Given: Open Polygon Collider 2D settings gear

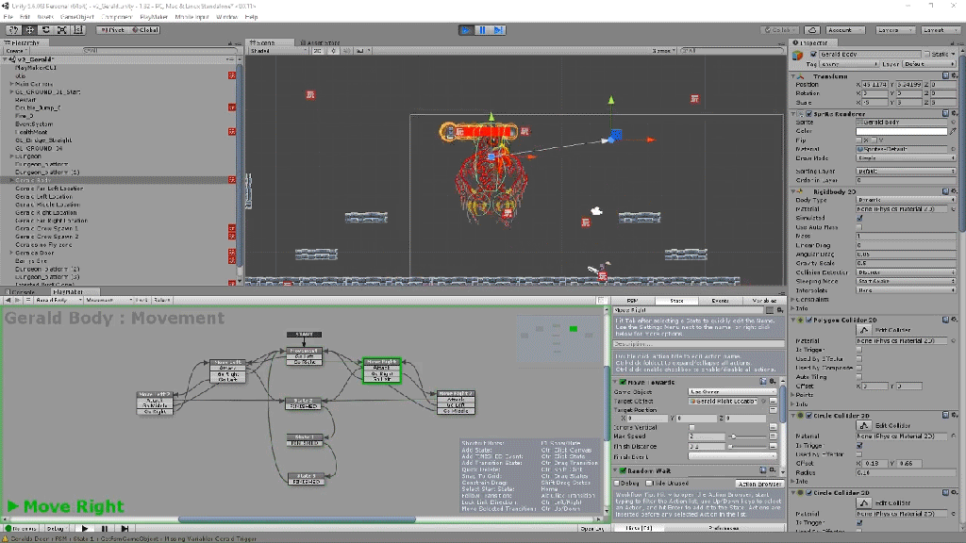Looking at the screenshot, I should pyautogui.click(x=954, y=321).
